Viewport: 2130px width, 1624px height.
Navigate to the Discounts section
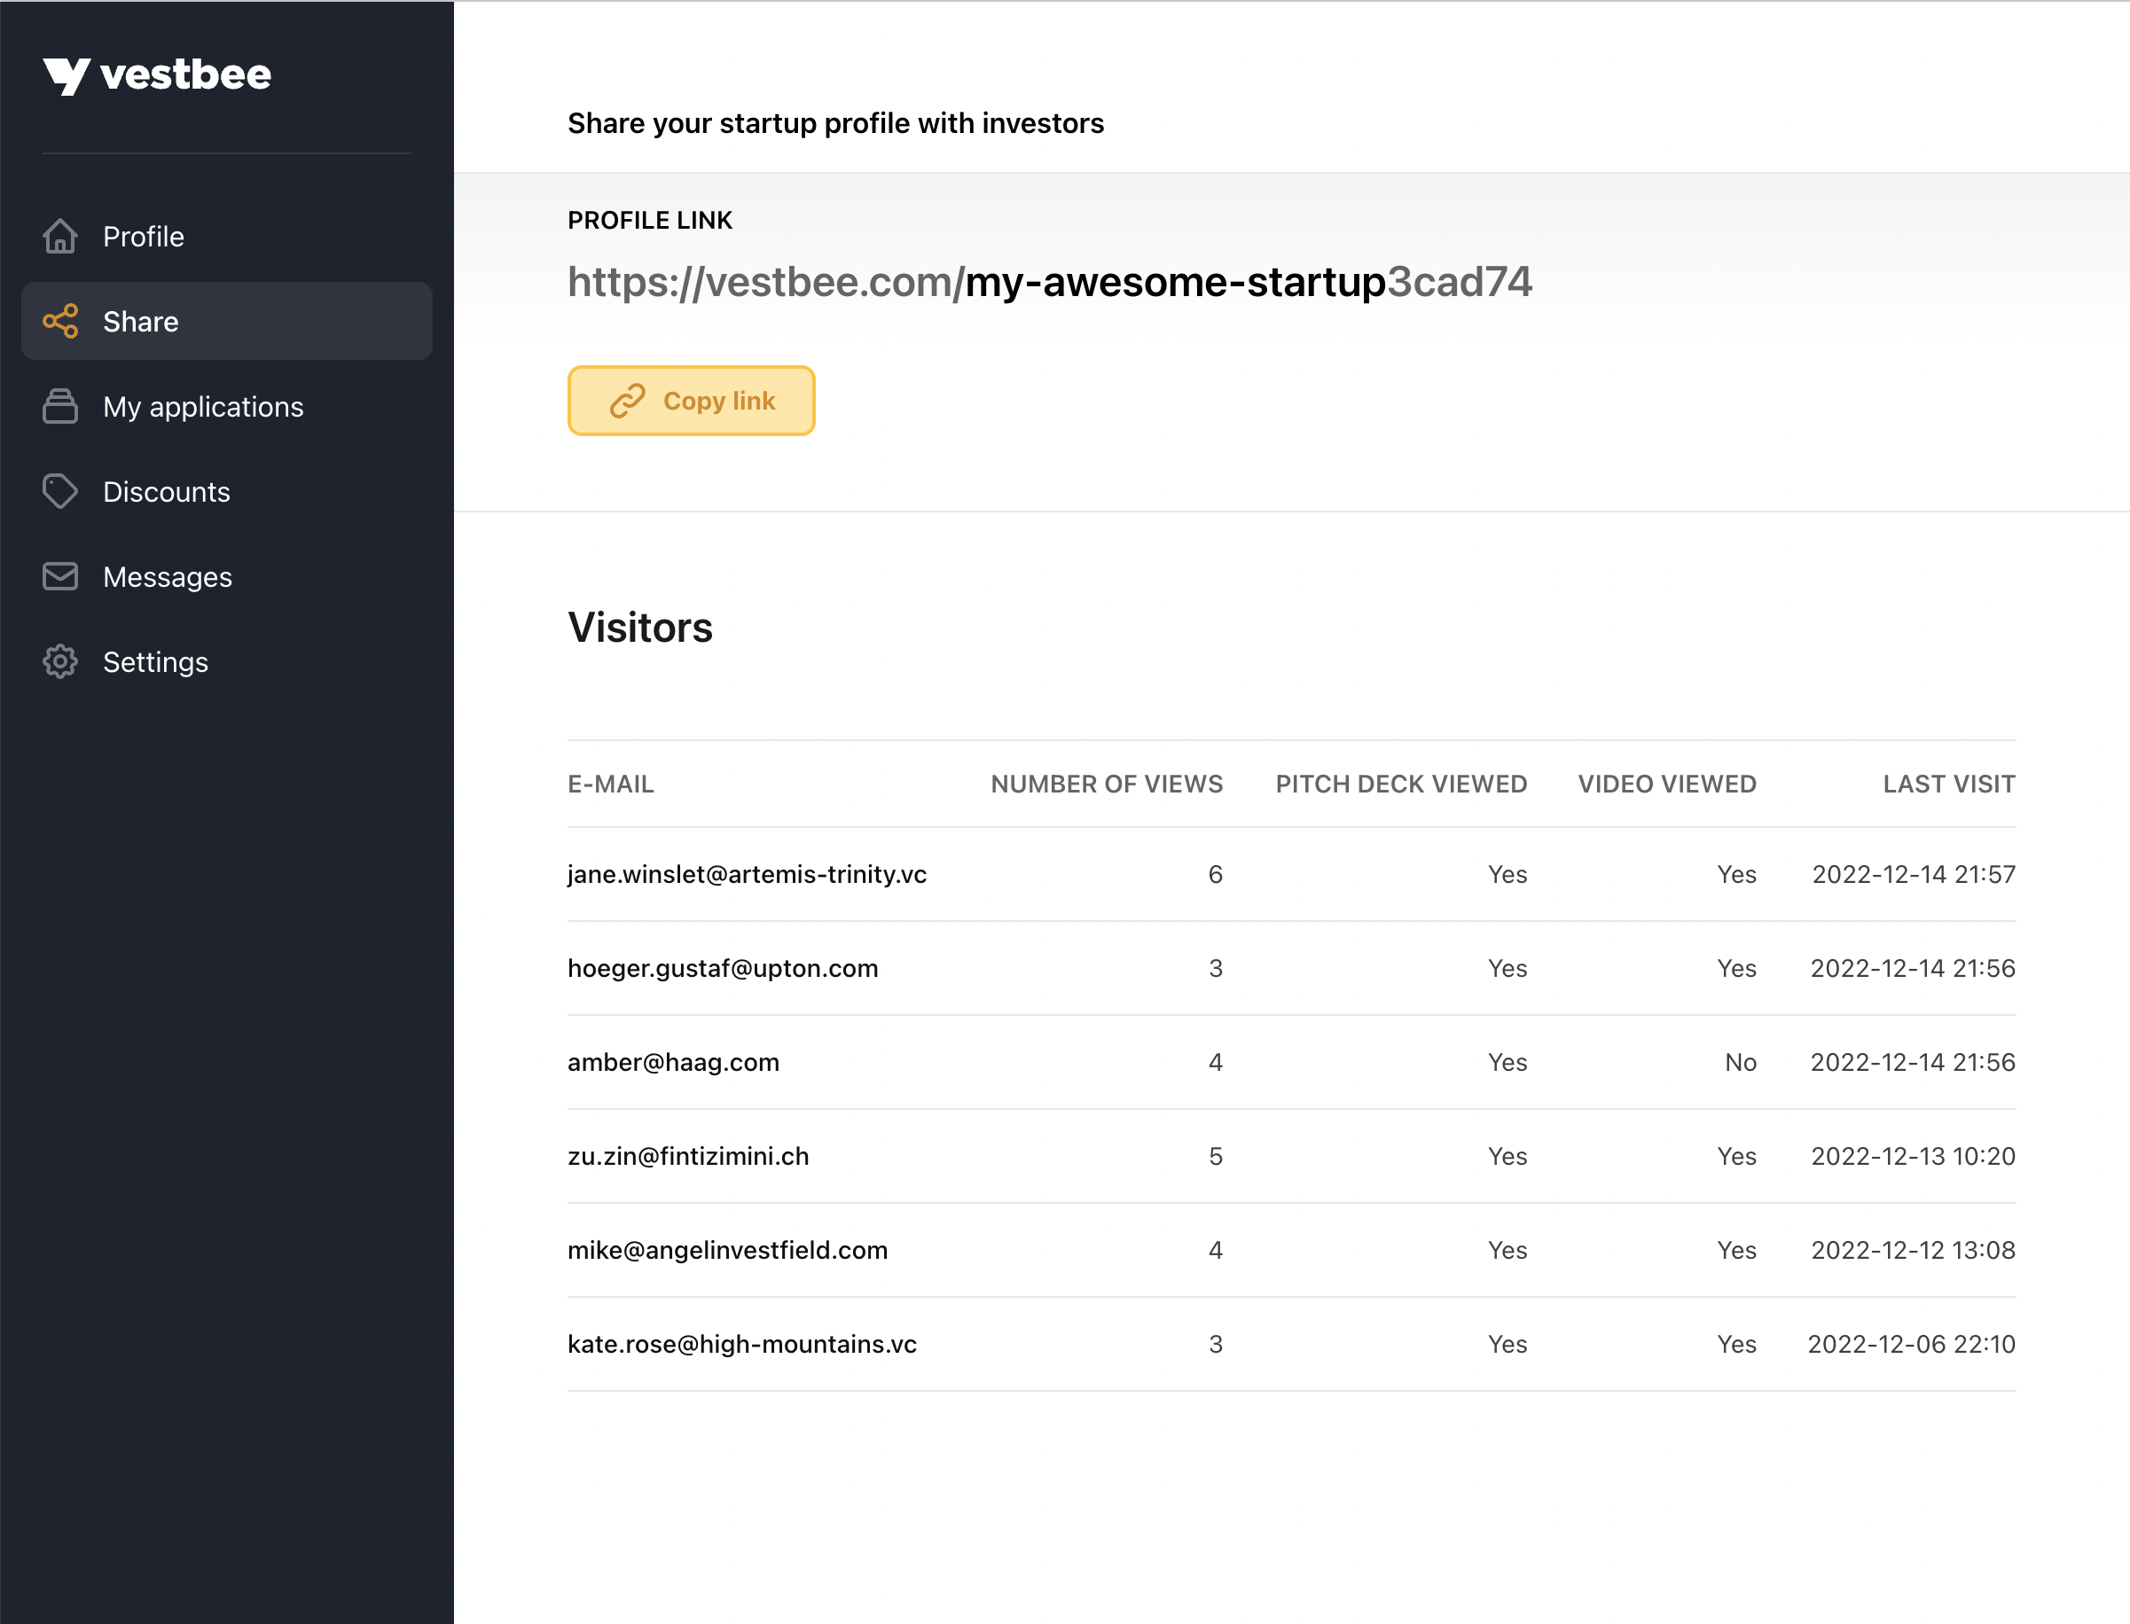(x=167, y=491)
